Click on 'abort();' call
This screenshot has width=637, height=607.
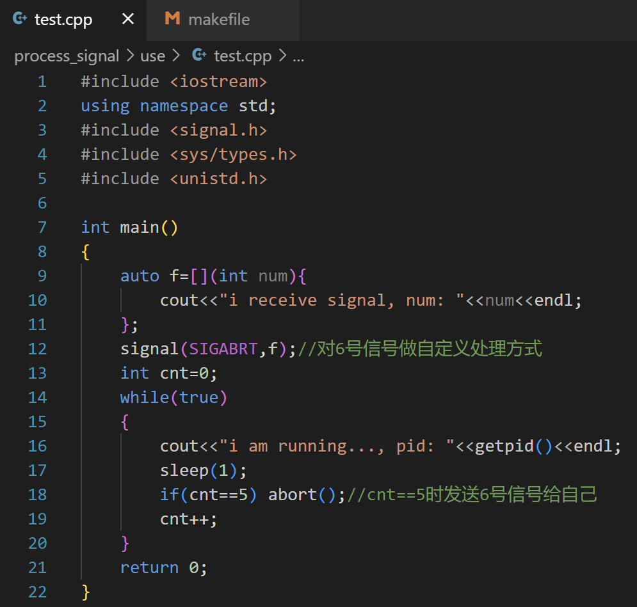coord(307,495)
